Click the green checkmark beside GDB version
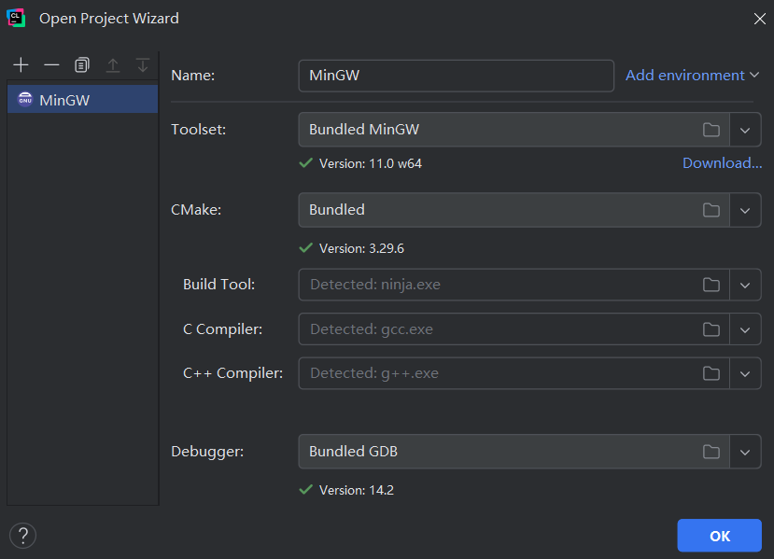Screen dimensions: 774x559 tap(306, 489)
